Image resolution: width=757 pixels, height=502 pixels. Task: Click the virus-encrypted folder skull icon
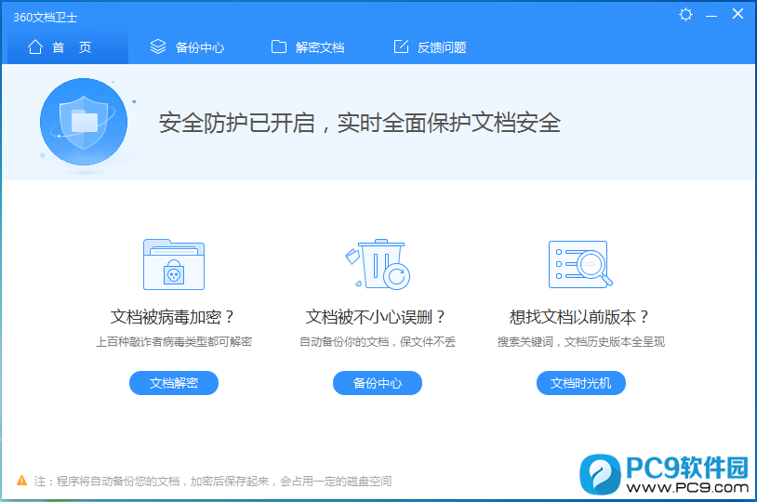[174, 264]
